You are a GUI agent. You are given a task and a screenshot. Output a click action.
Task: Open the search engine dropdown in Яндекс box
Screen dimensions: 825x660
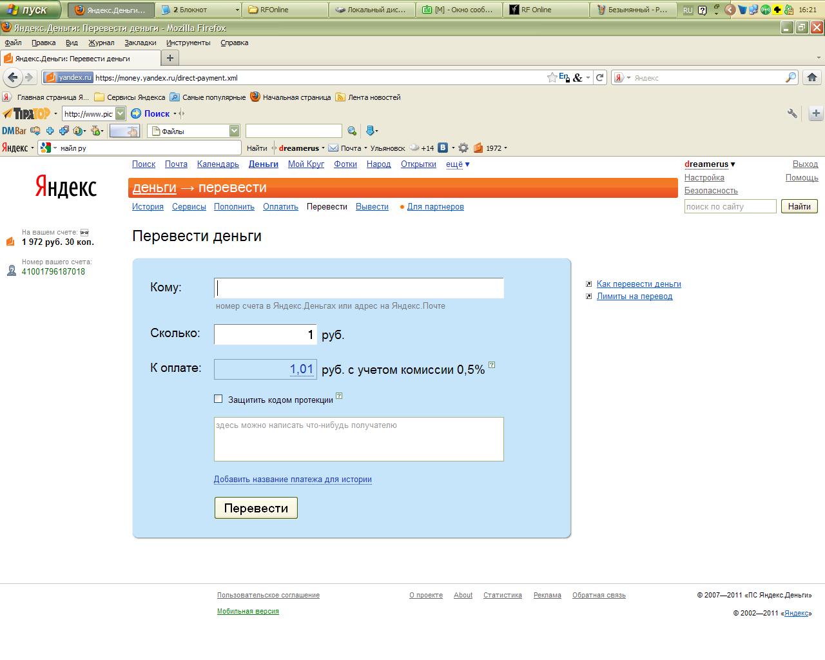coord(628,77)
